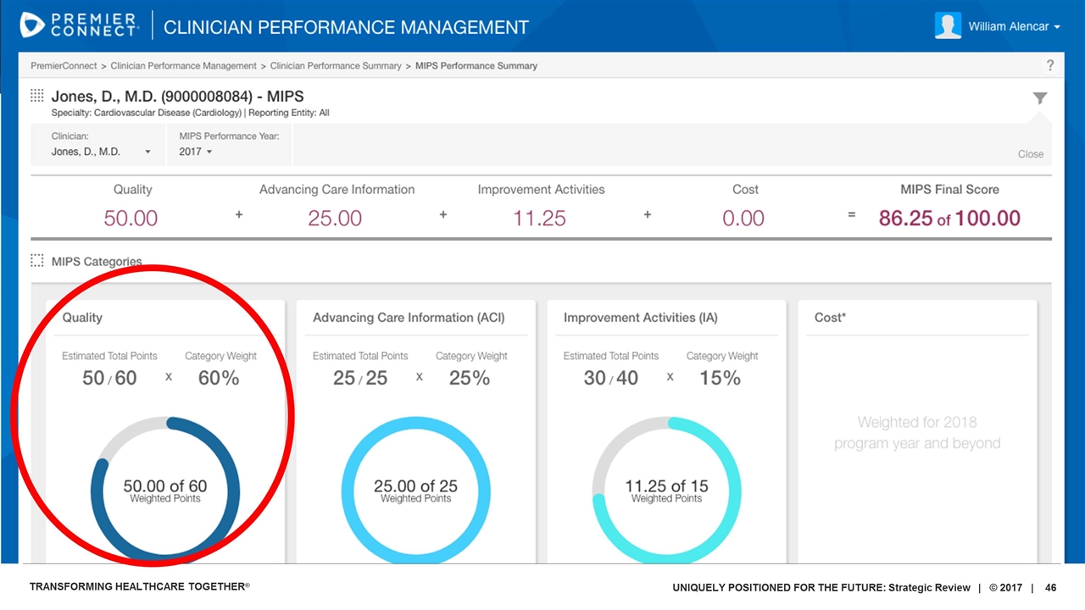Click the IA donut chart 11.25 of 15
The width and height of the screenshot is (1085, 610).
(x=666, y=491)
